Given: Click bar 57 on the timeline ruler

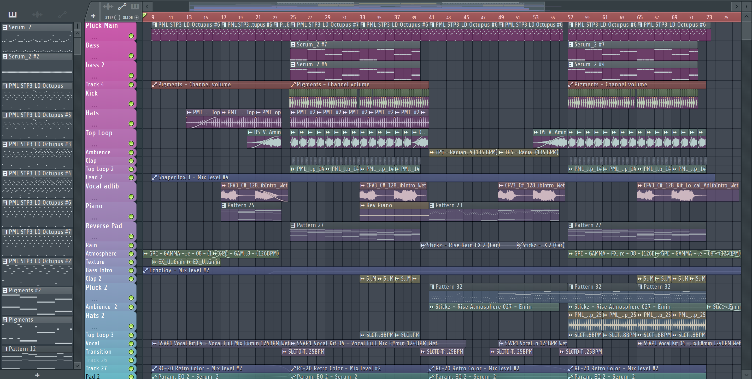Looking at the screenshot, I should click(x=571, y=17).
